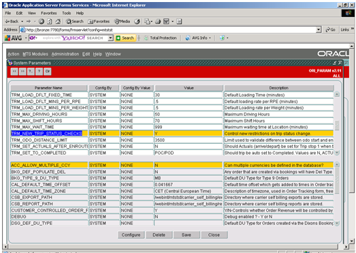
Task: Click the Edit page toolbar icon
Action: click(x=166, y=21)
